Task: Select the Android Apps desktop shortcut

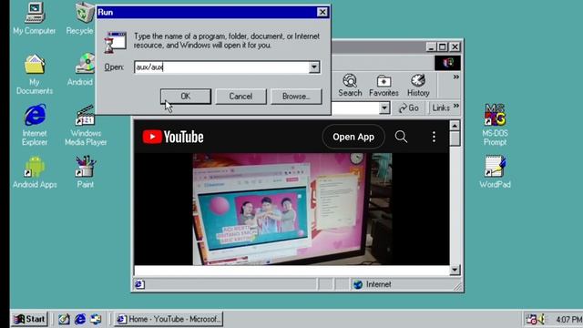Action: [x=35, y=172]
